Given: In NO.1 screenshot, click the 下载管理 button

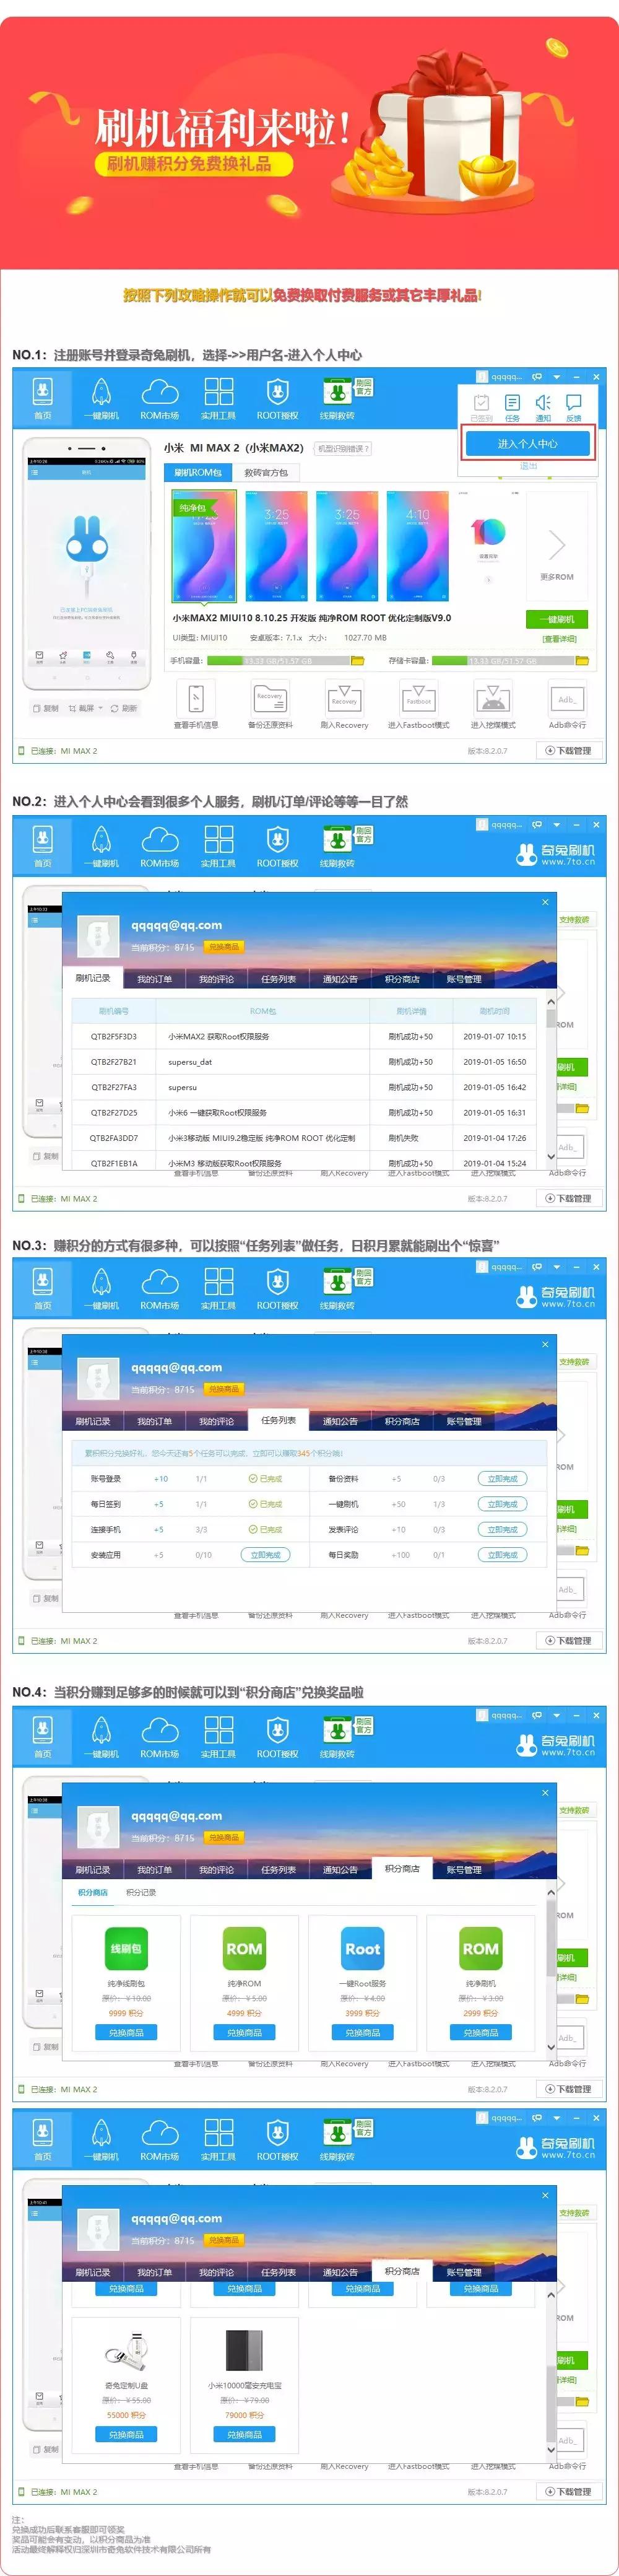Looking at the screenshot, I should click(x=568, y=750).
